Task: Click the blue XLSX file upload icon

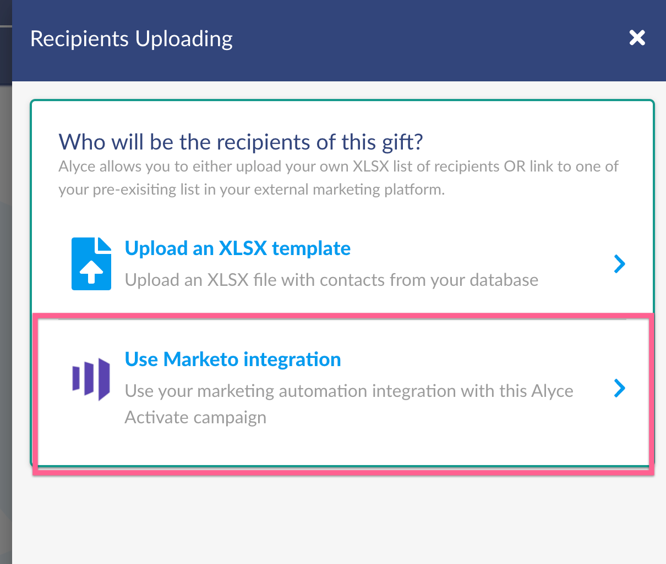Action: [91, 264]
